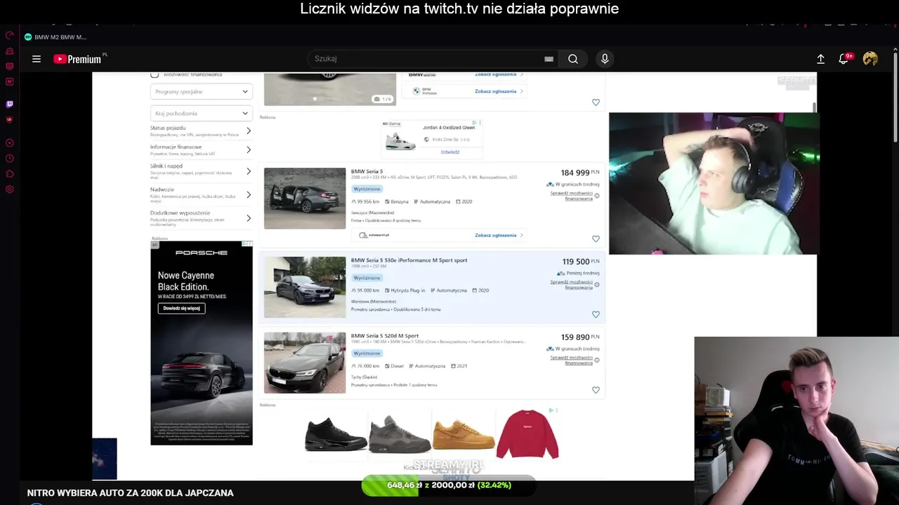
Task: Click the red Supreme sweatshirt ad image
Action: pos(527,435)
